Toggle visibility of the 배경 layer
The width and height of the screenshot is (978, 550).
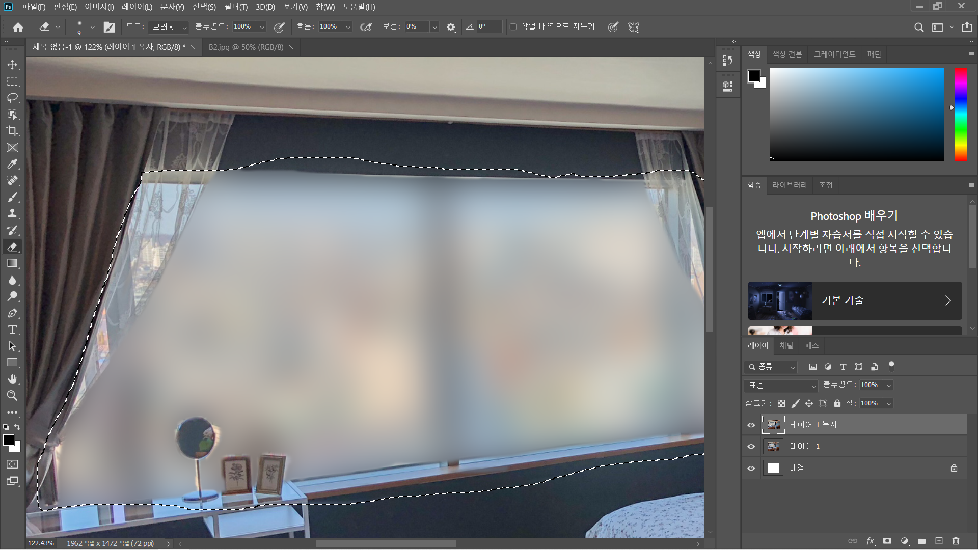tap(751, 468)
